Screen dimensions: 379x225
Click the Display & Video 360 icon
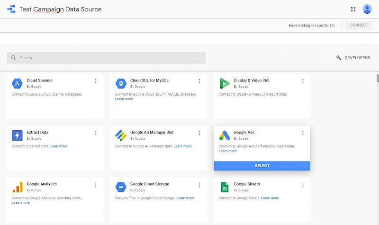click(x=225, y=84)
